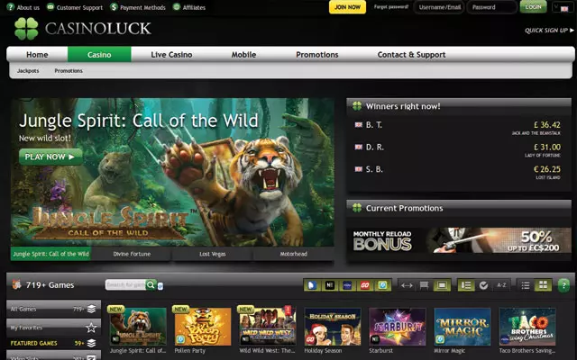Focus the Search for games field
Screen dimensions: 577x360
125,284
